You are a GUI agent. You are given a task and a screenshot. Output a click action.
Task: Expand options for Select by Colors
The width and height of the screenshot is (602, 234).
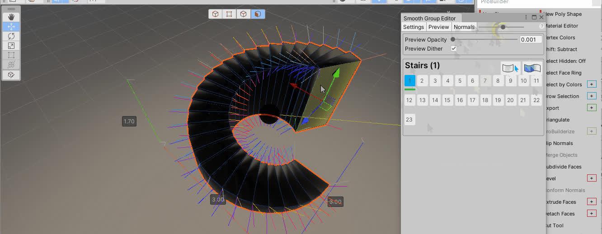pos(591,84)
